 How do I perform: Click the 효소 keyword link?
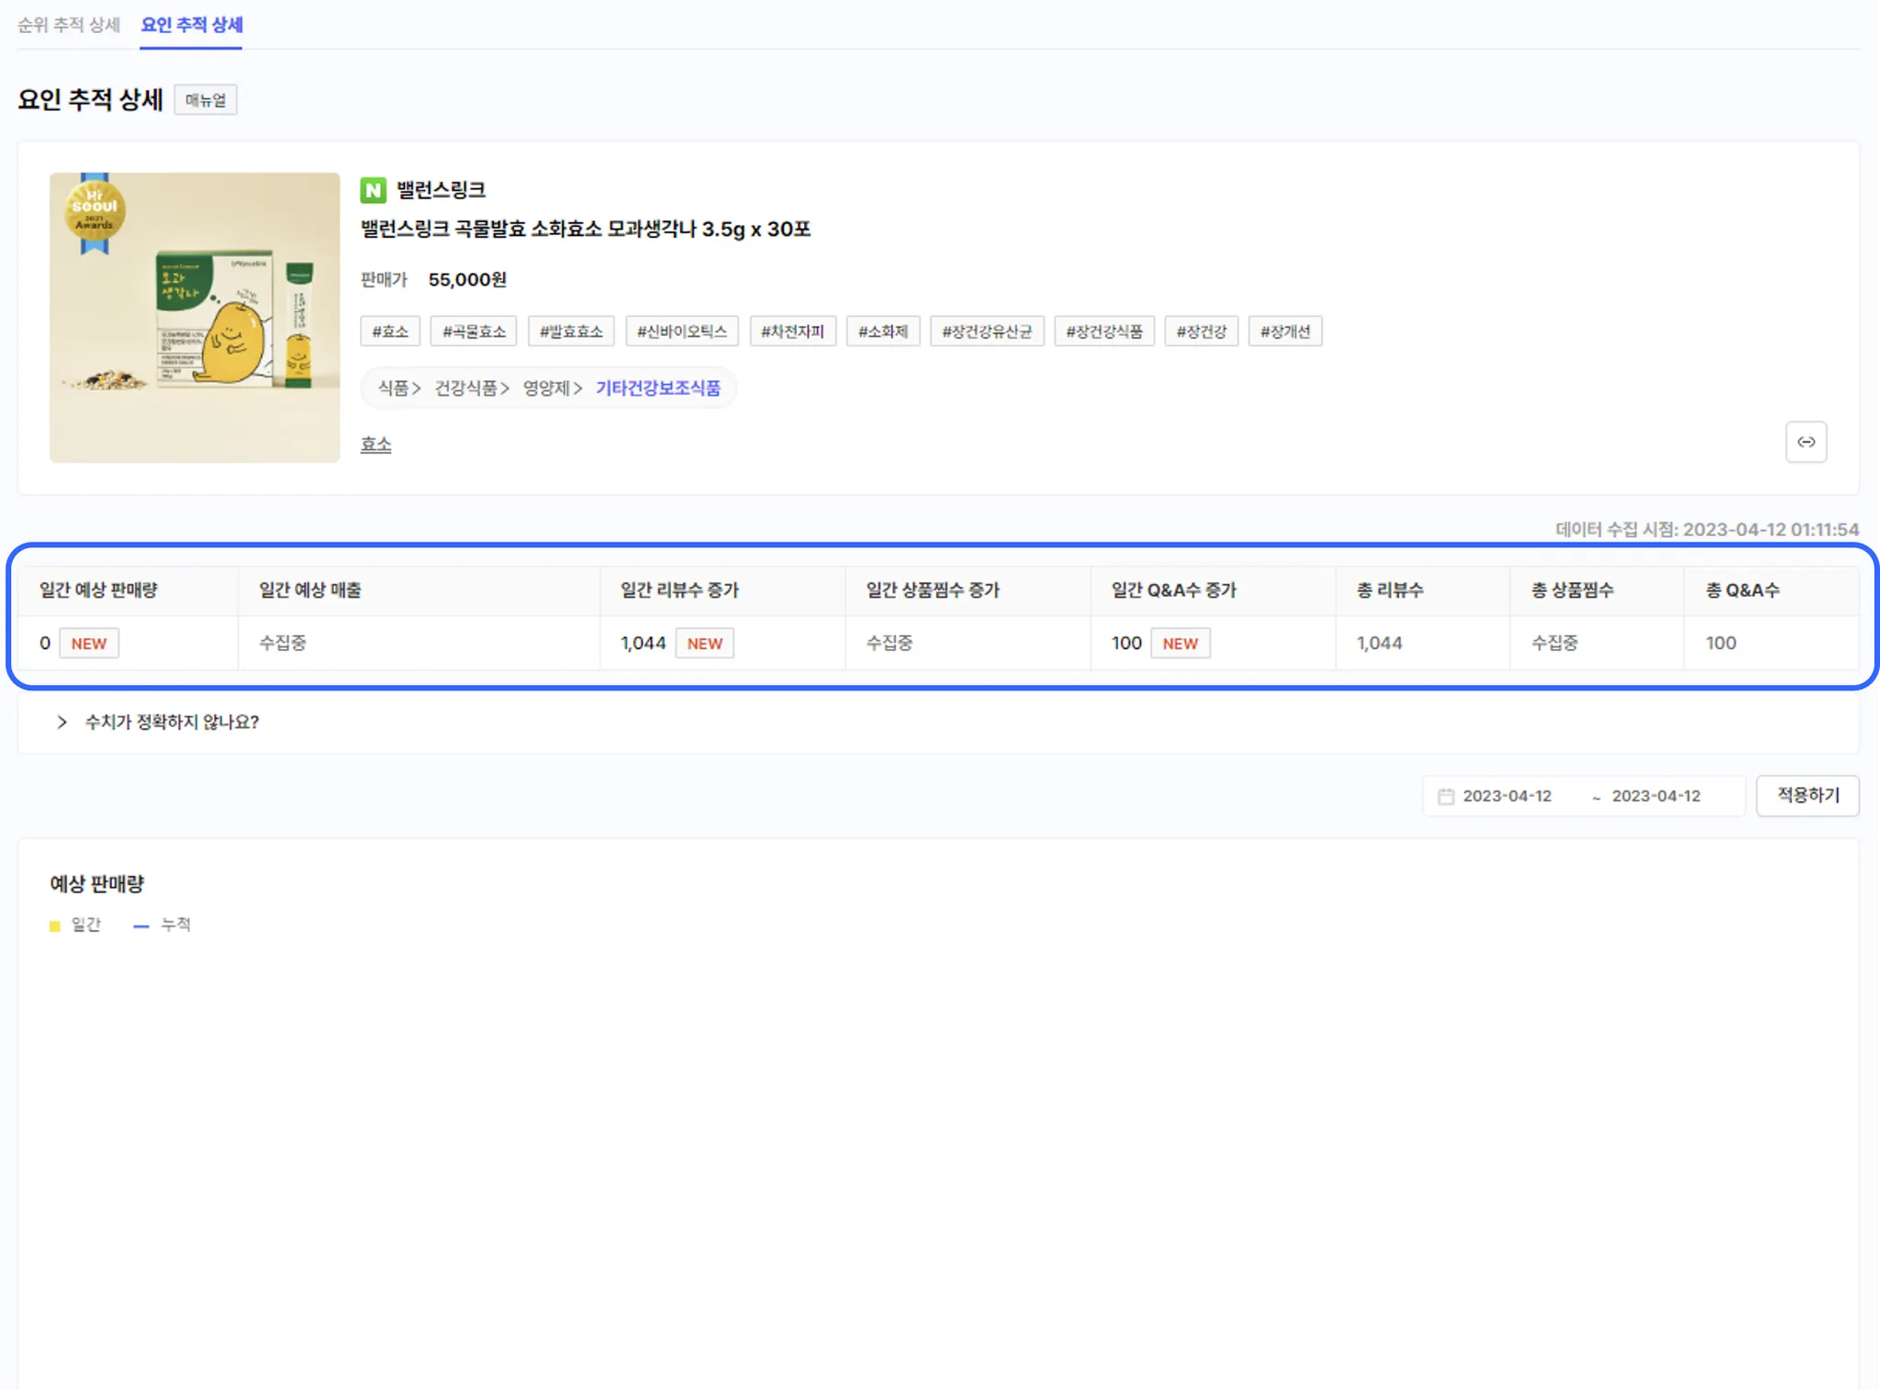(375, 444)
